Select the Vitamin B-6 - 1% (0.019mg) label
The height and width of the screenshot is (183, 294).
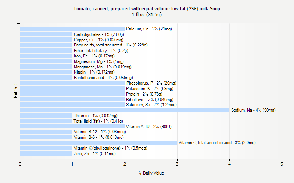coord(98,137)
